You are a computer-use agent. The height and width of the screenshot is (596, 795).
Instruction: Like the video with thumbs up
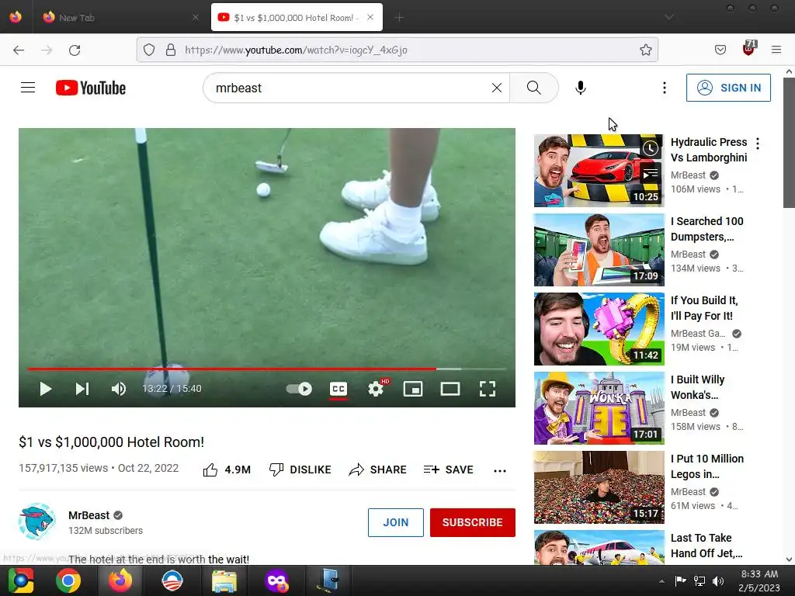[227, 470]
